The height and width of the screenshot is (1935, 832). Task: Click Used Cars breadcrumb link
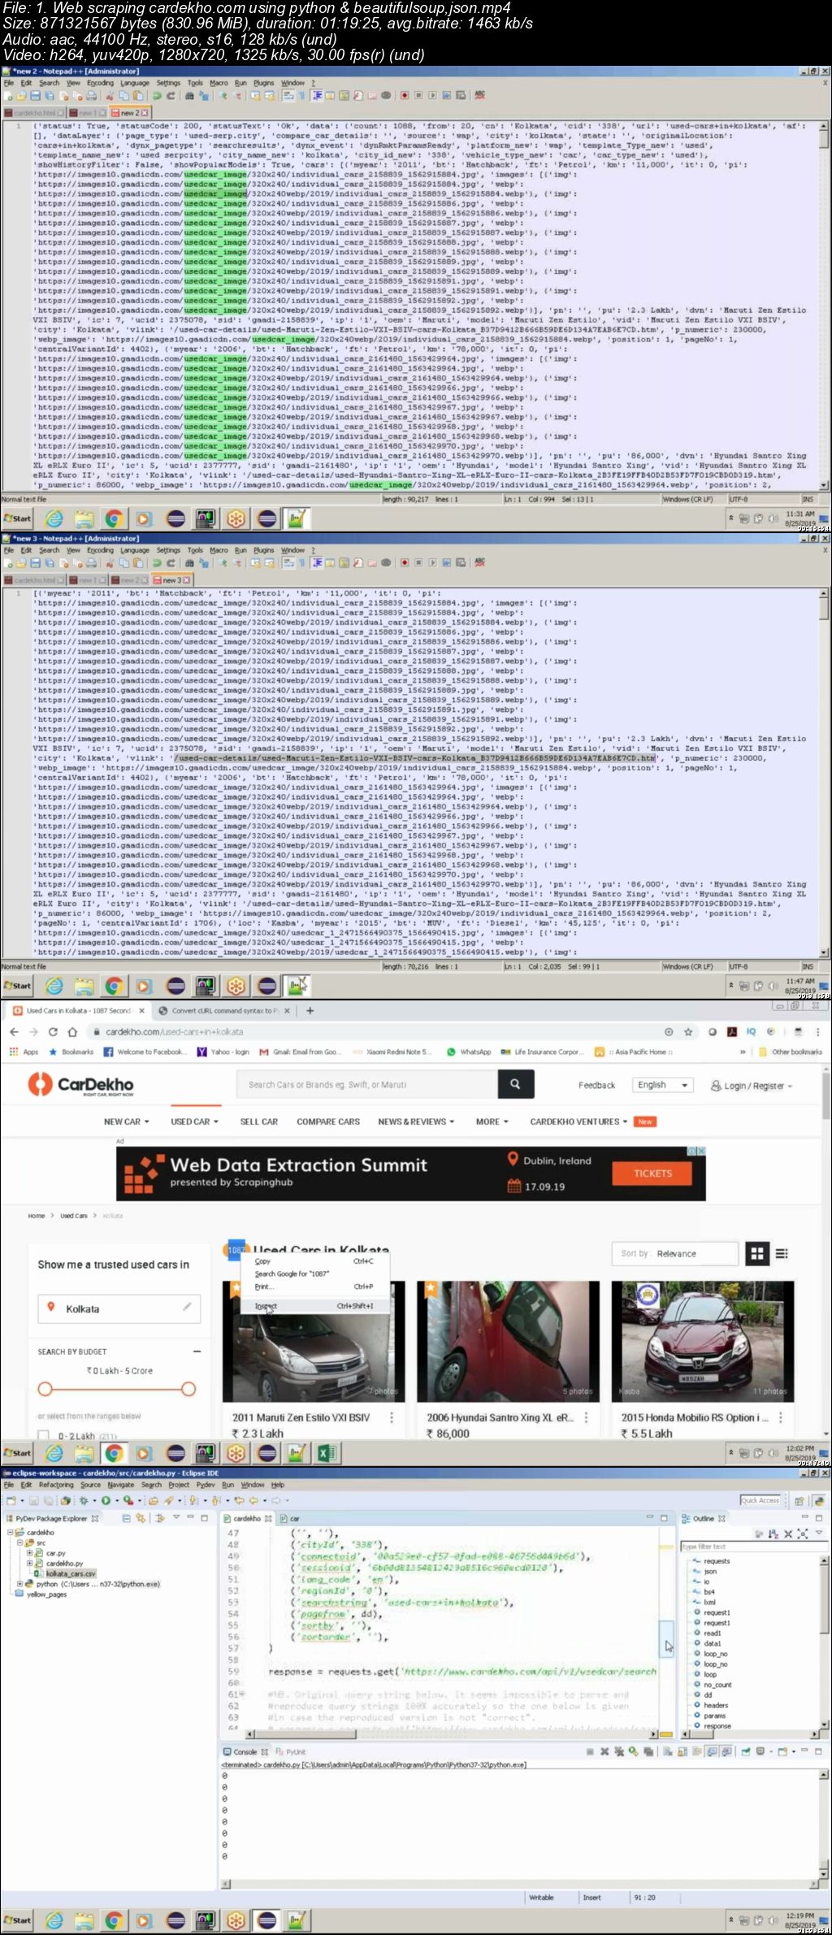coord(73,1216)
